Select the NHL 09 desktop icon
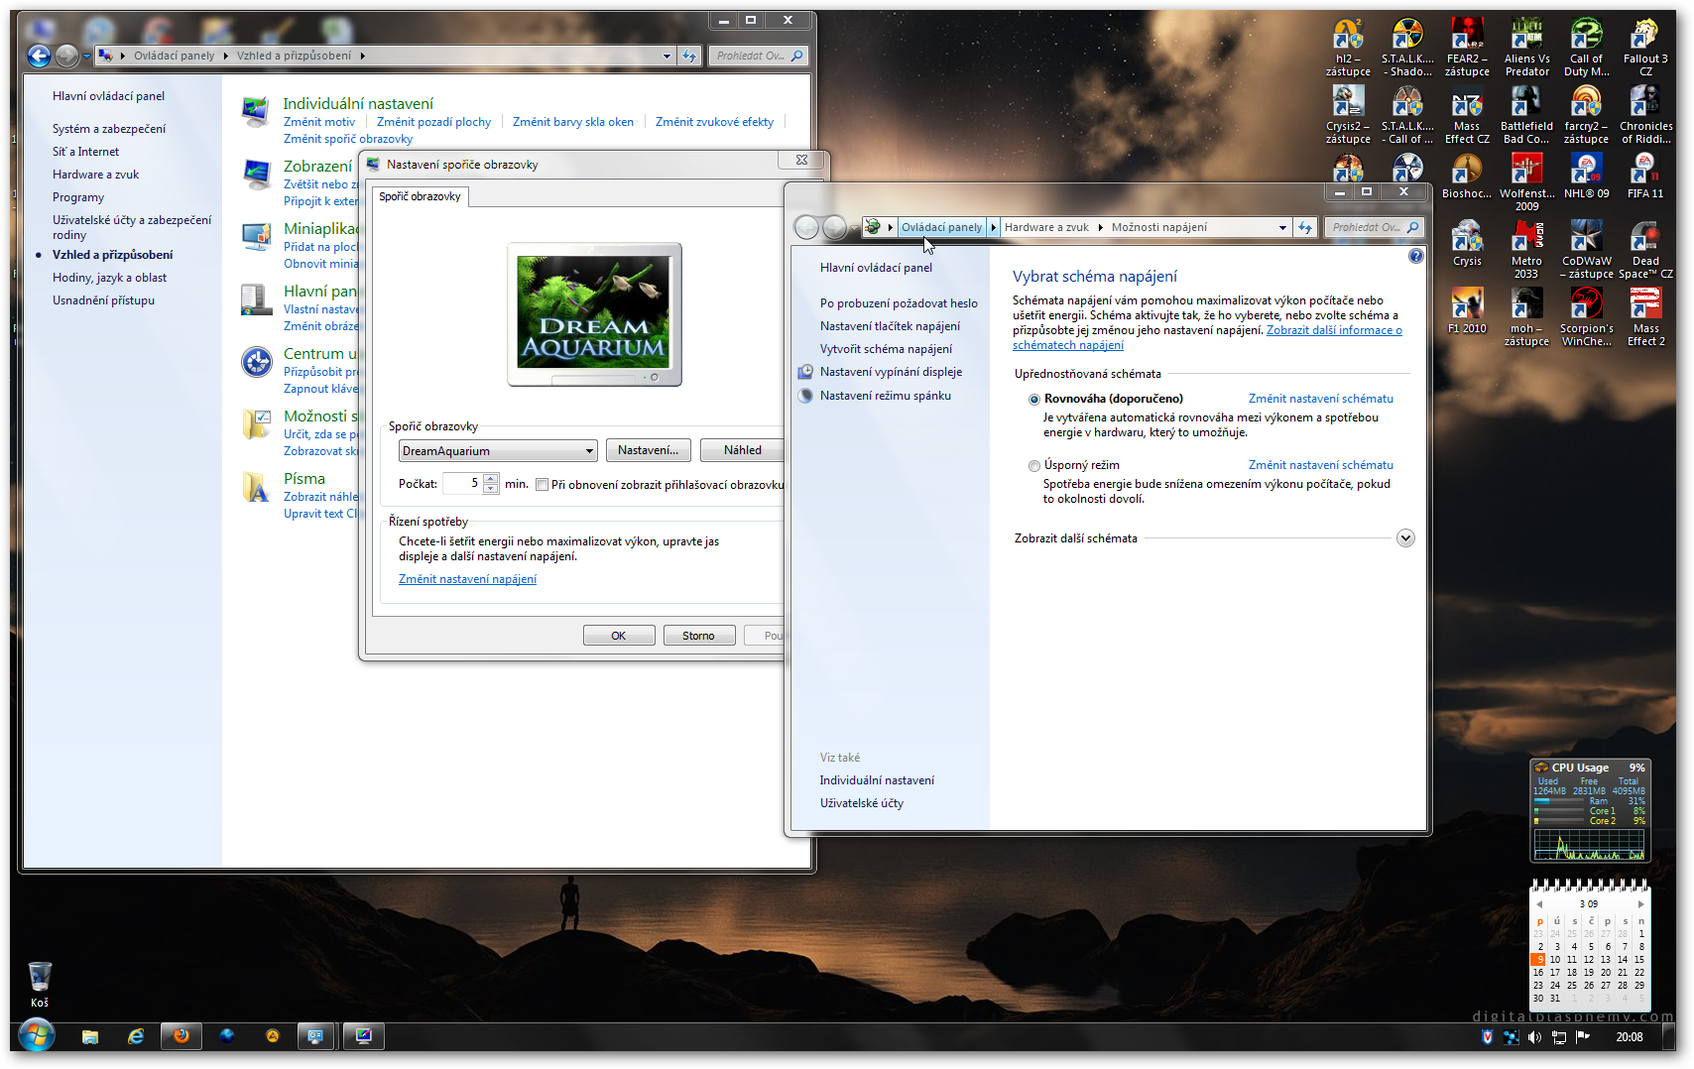This screenshot has width=1694, height=1069. (1586, 177)
